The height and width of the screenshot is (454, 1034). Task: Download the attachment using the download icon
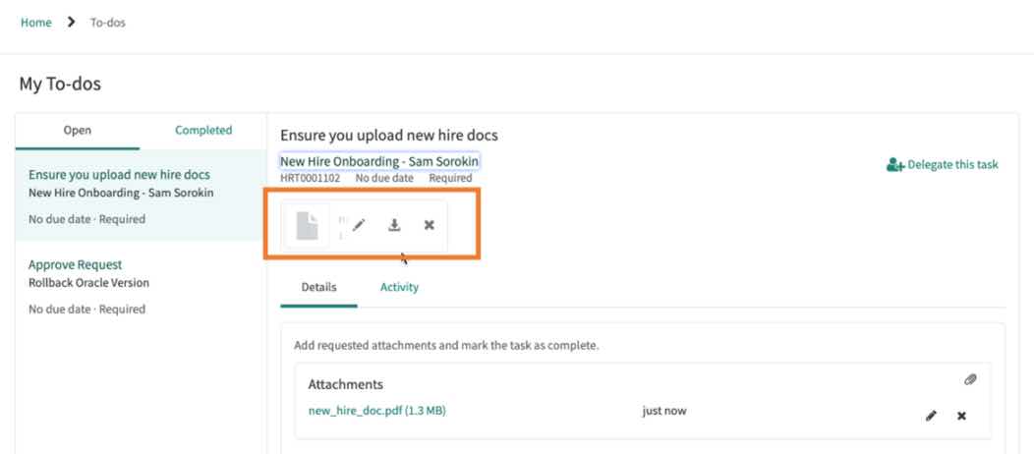point(394,225)
